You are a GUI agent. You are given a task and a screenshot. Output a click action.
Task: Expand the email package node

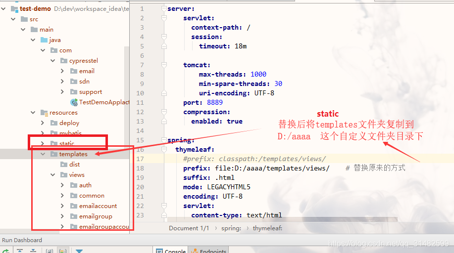point(62,71)
